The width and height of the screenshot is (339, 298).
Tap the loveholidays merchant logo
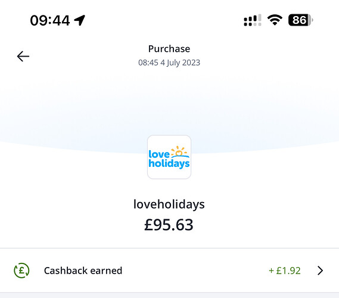pyautogui.click(x=169, y=157)
